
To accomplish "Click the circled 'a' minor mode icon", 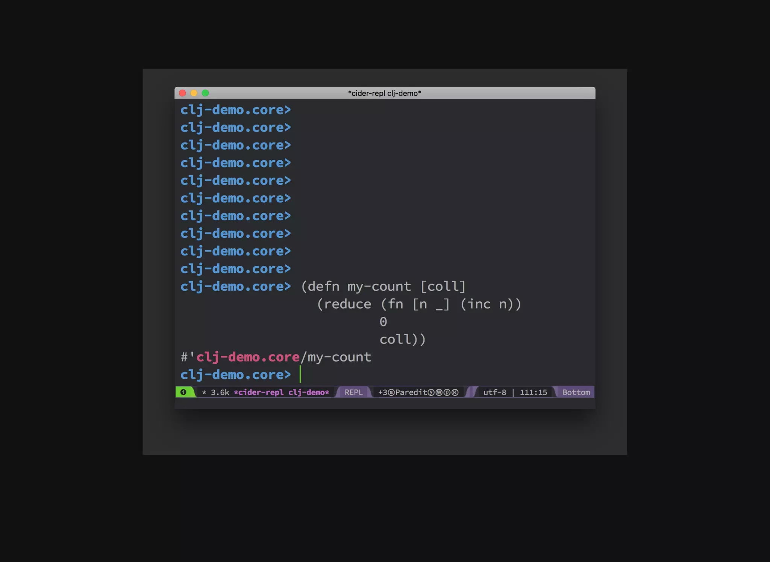I will click(x=391, y=392).
